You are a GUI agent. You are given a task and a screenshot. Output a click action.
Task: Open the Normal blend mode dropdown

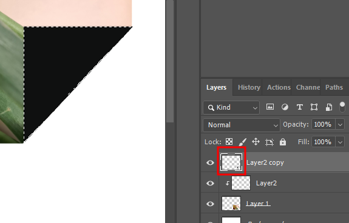tap(242, 125)
